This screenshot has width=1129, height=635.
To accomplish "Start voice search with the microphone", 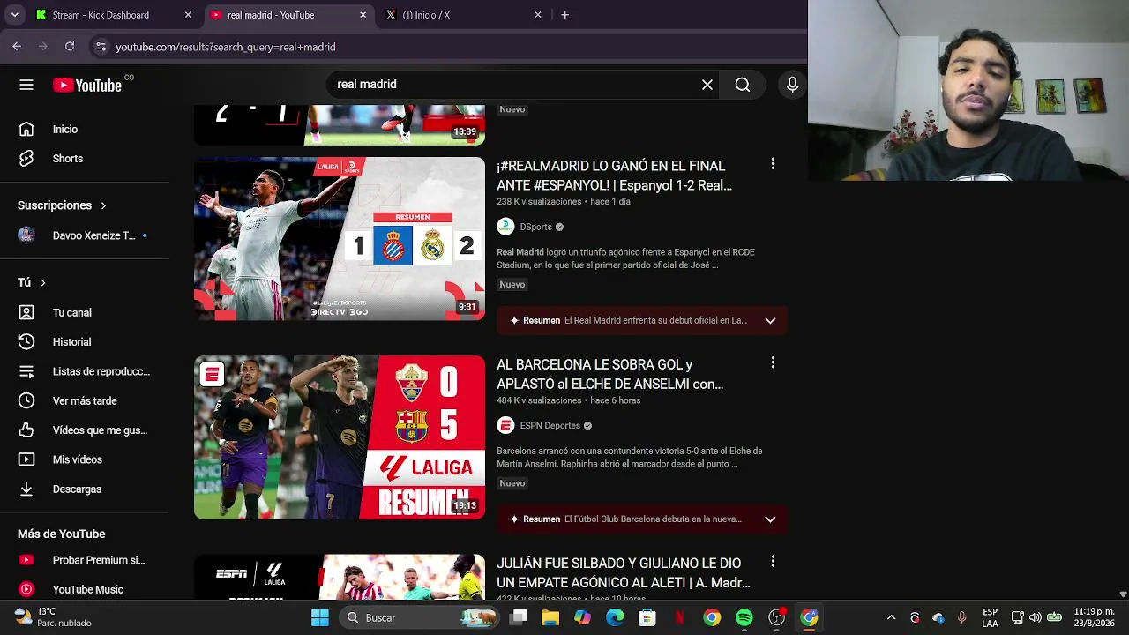I will tap(792, 85).
